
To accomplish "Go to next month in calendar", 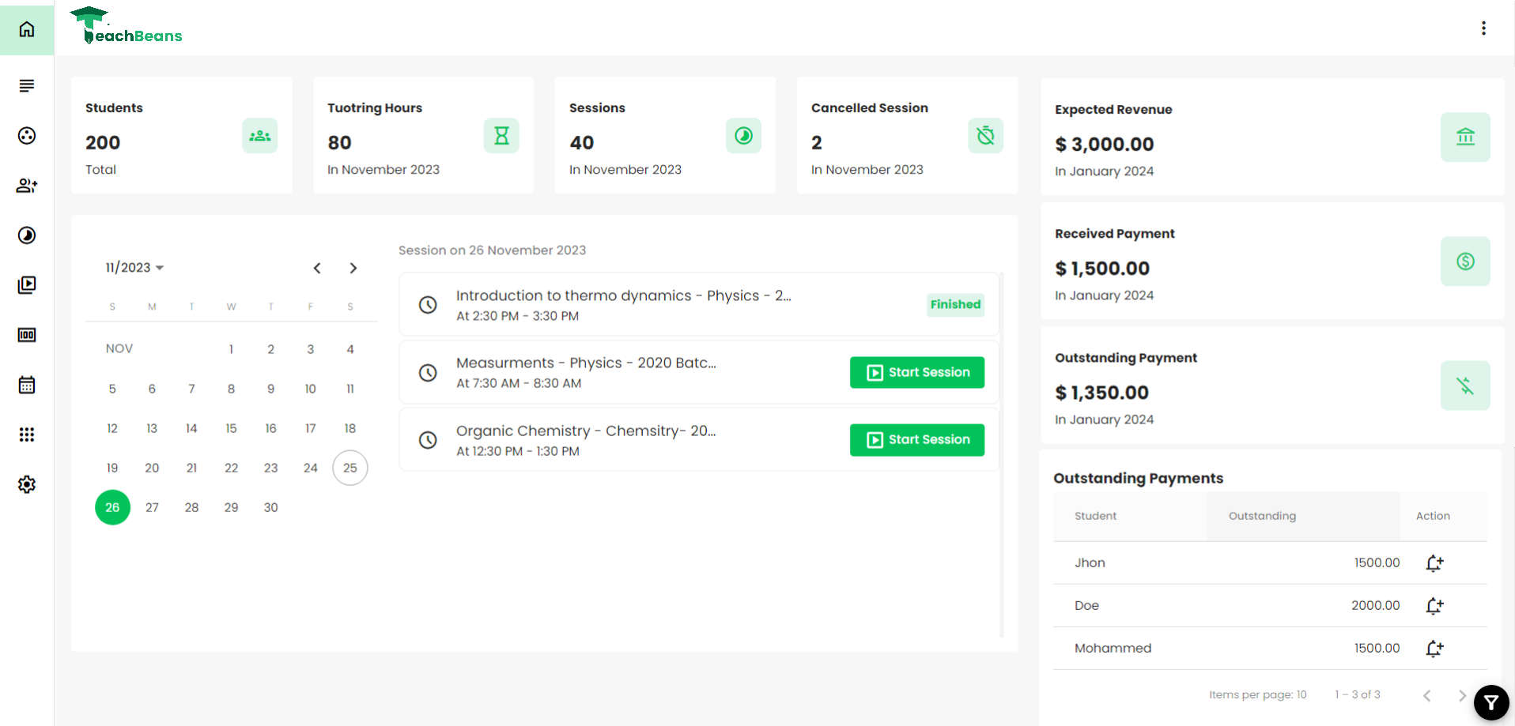I will (x=353, y=268).
